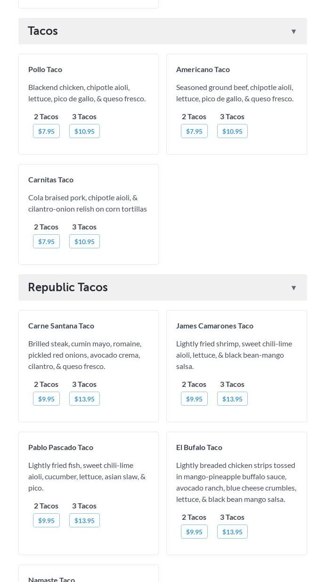Pick Carnitas Taco 3 Tacos $10.95
The width and height of the screenshot is (325, 582).
click(84, 241)
